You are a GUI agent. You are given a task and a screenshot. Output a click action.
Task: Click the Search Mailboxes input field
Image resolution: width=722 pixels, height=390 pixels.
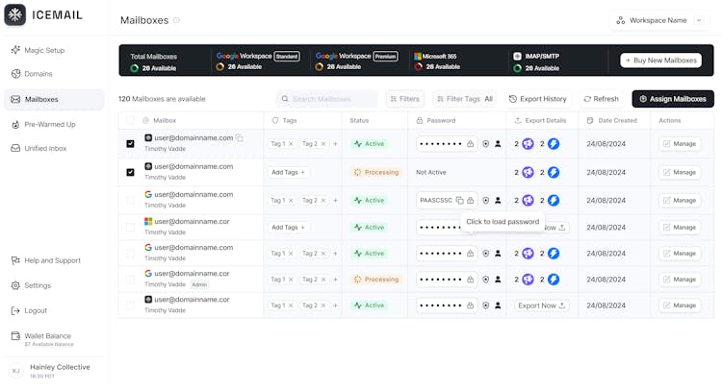[x=327, y=99]
